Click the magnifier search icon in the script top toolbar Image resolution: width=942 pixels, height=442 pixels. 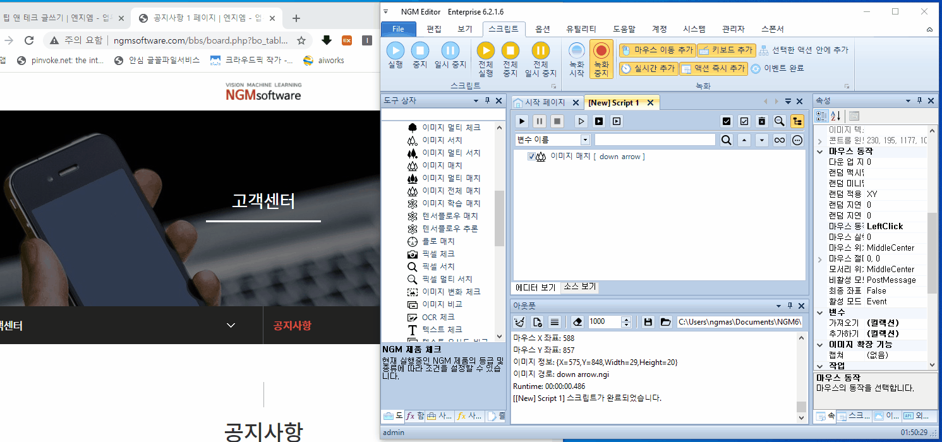[780, 121]
